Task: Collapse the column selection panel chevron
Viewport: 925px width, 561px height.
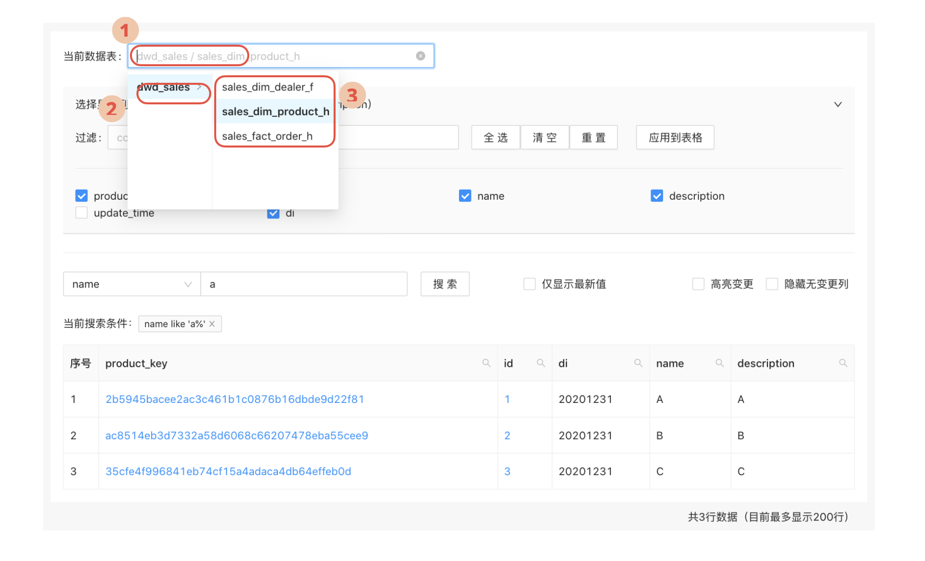Action: (x=838, y=104)
